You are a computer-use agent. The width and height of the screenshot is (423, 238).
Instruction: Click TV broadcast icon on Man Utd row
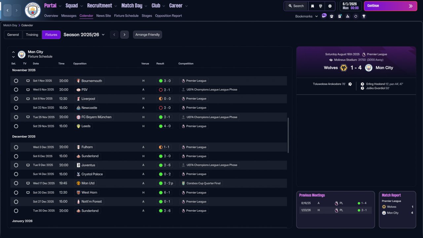click(28, 183)
